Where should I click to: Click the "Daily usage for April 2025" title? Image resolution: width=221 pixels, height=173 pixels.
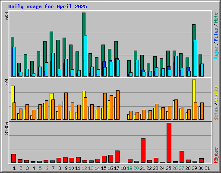47,6
